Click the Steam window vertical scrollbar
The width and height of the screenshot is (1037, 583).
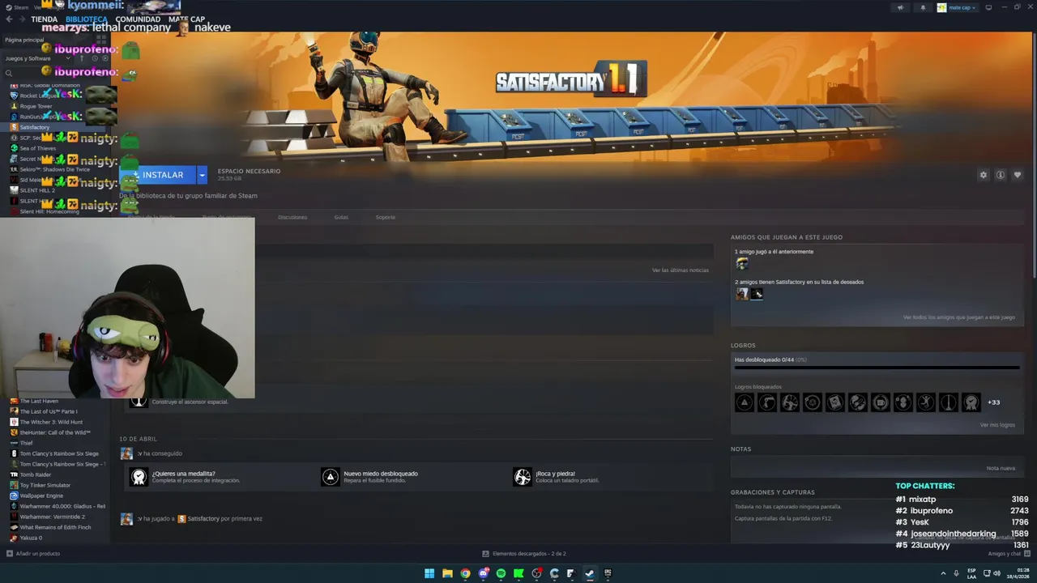tap(1033, 154)
